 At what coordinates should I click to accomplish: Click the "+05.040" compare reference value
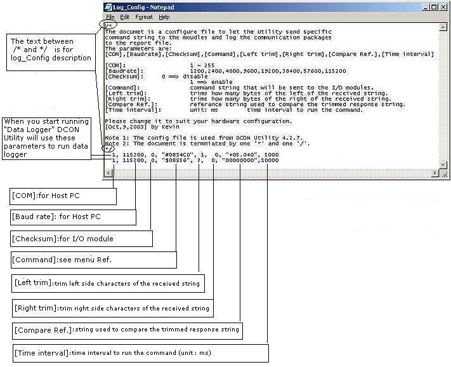241,154
